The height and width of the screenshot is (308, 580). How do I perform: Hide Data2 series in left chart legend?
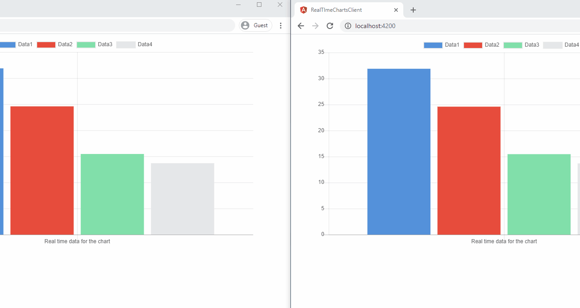pyautogui.click(x=55, y=44)
